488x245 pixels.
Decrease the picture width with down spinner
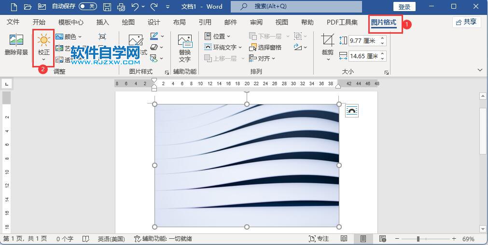383,59
